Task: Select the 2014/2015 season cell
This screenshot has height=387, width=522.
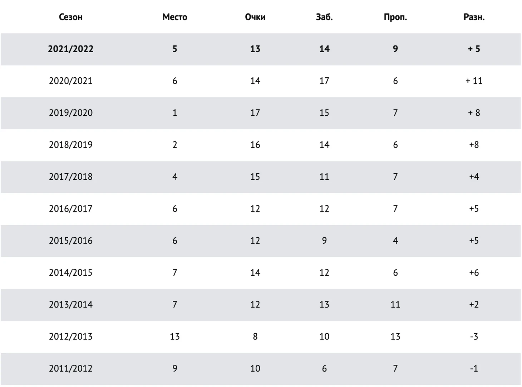Action: coord(70,272)
